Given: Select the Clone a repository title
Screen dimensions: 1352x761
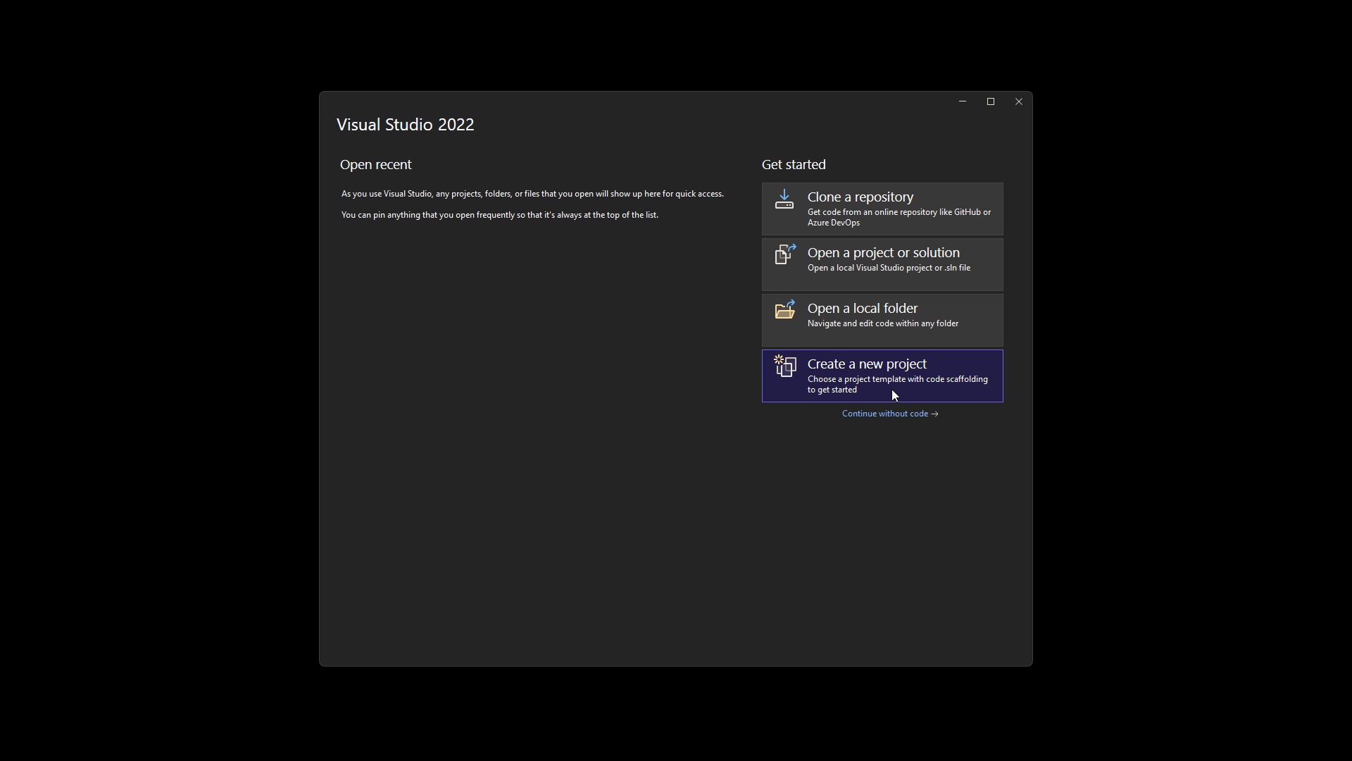Looking at the screenshot, I should [x=860, y=197].
